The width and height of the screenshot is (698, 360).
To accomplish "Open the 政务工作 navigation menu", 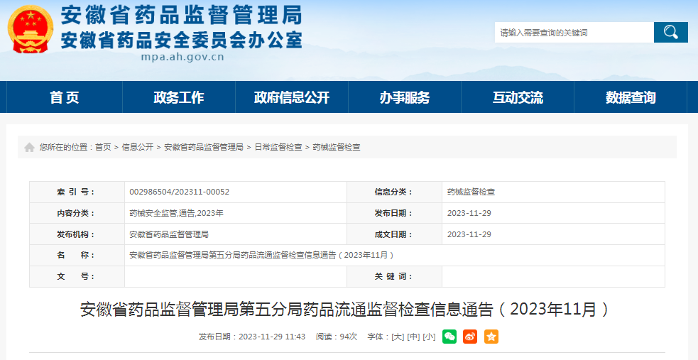I will tap(178, 97).
